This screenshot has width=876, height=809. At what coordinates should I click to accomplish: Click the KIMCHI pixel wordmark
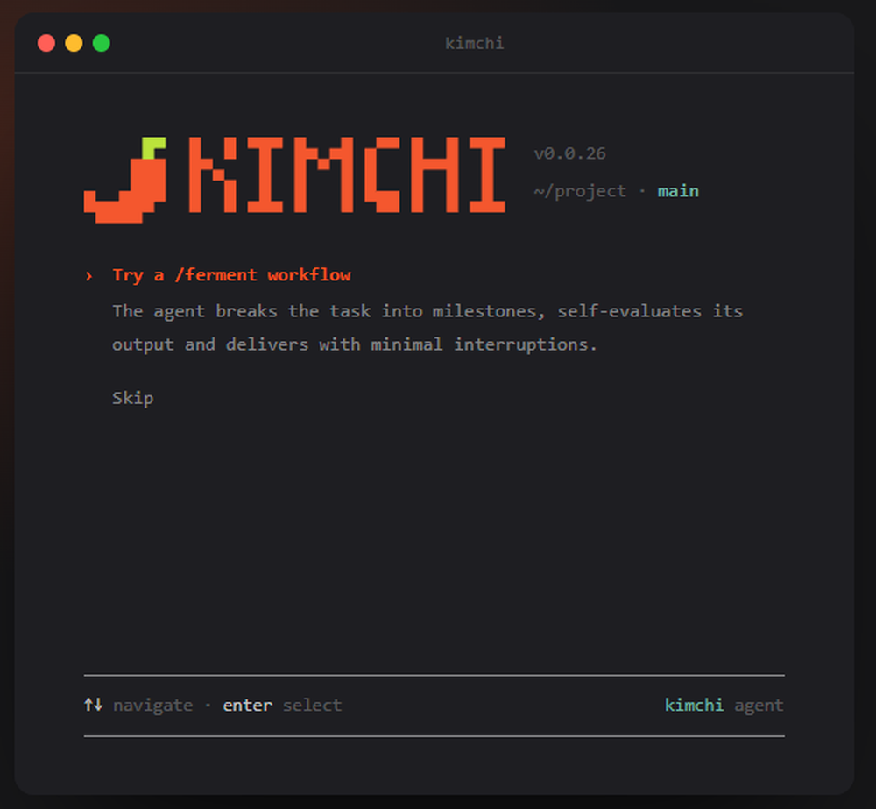click(347, 174)
